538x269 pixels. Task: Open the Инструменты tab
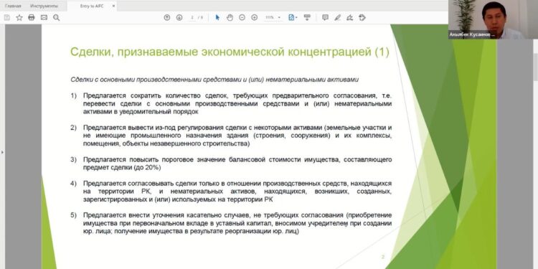[x=44, y=6]
